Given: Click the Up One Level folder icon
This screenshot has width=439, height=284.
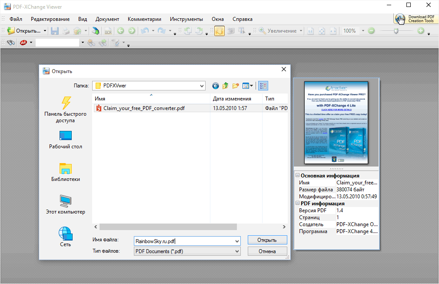Looking at the screenshot, I should coord(226,86).
